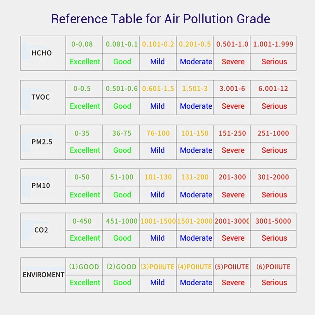This screenshot has width=315, height=315.
Task: Click the PM2.5 row label
Action: (42, 142)
